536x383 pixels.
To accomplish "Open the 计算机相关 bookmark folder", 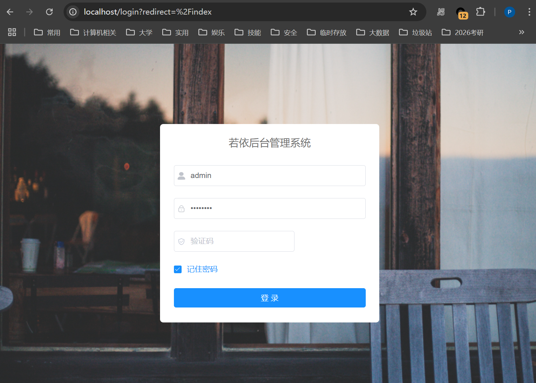I will click(x=93, y=32).
